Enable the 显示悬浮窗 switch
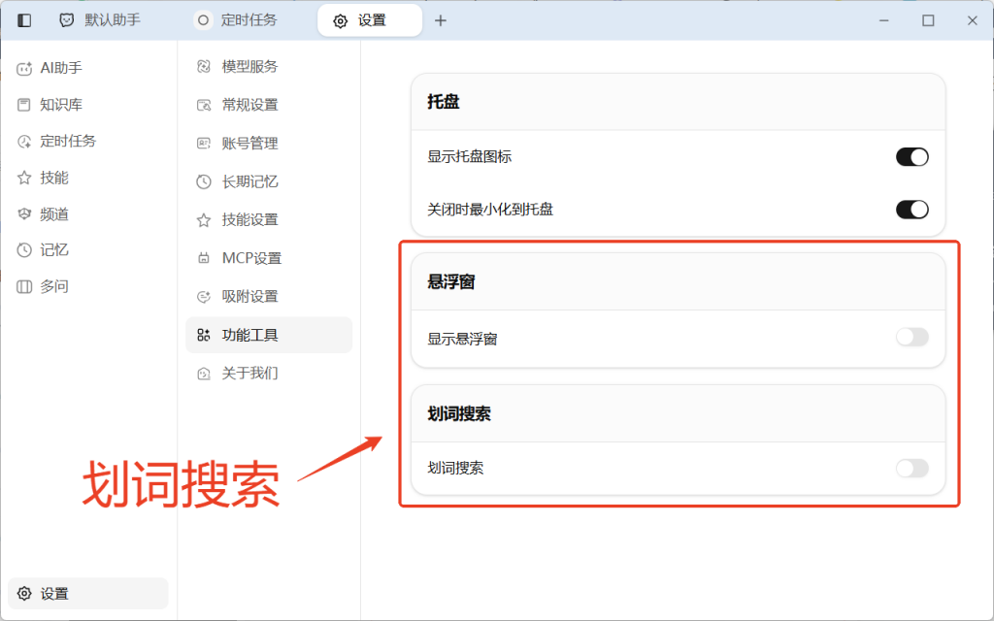This screenshot has width=994, height=621. (911, 337)
